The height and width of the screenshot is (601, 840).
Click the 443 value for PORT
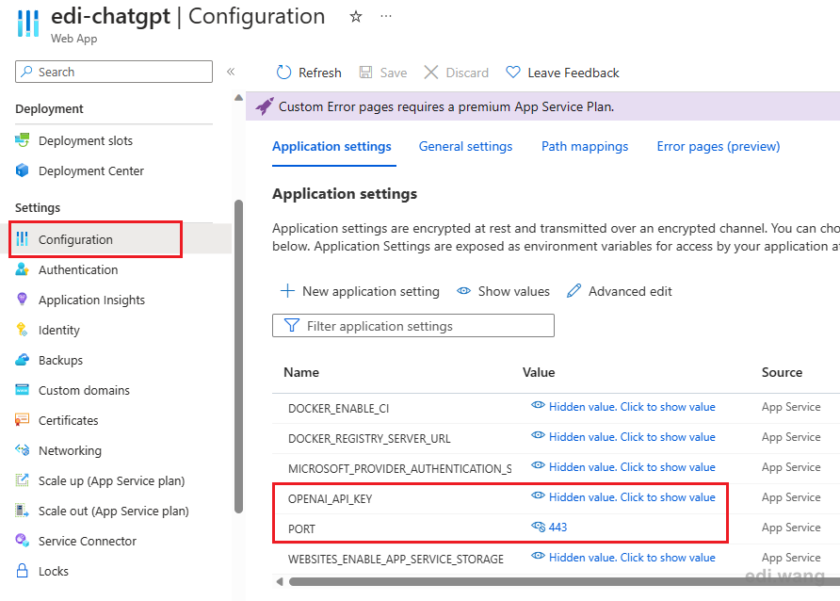pyautogui.click(x=557, y=528)
